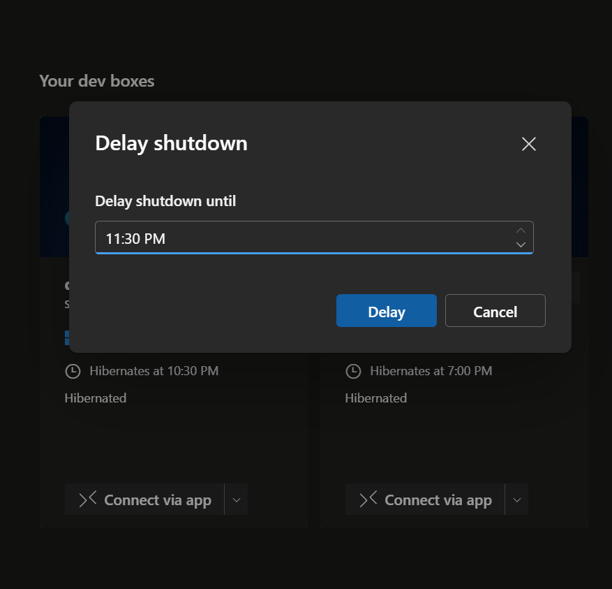Image resolution: width=612 pixels, height=589 pixels.
Task: Select the Hibernates at 10:30 PM text
Action: click(x=154, y=371)
